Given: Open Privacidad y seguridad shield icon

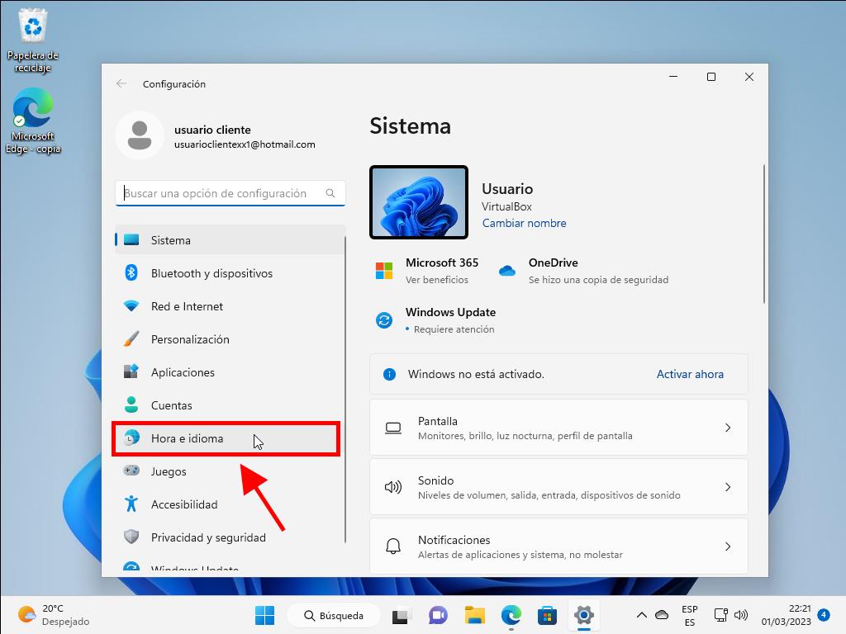Looking at the screenshot, I should click(x=131, y=537).
